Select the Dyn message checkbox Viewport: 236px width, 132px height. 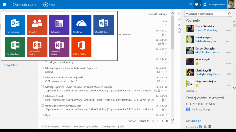pos(42,115)
